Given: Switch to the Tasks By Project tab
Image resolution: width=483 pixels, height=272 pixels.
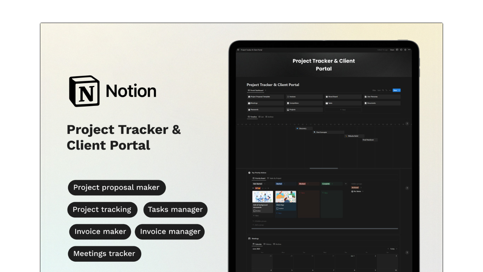Looking at the screenshot, I should click(274, 178).
